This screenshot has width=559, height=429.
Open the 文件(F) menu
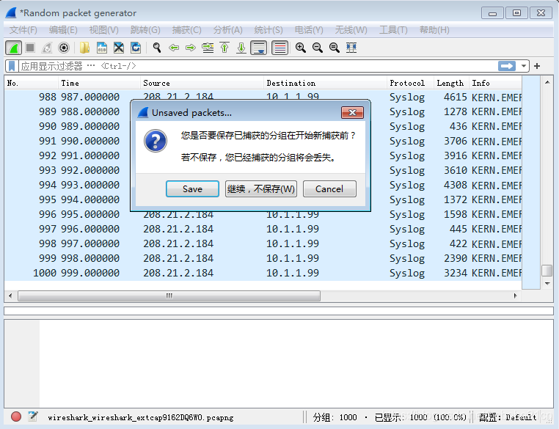pyautogui.click(x=23, y=30)
